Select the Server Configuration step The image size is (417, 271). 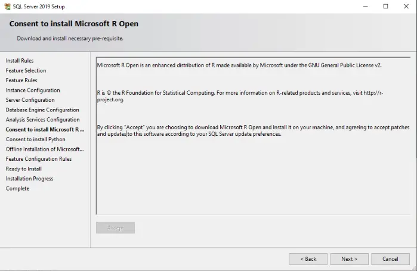pyautogui.click(x=30, y=100)
